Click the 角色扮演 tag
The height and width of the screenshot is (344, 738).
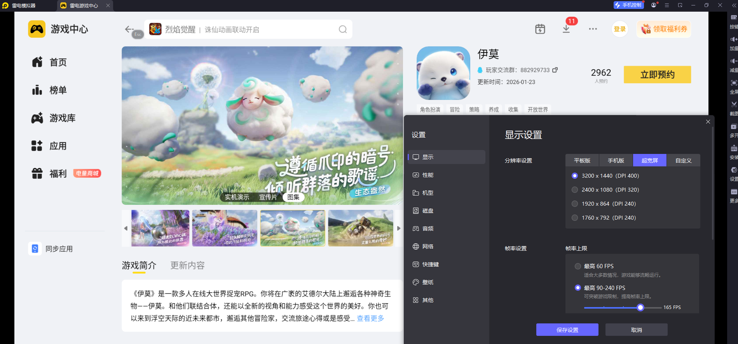click(430, 110)
